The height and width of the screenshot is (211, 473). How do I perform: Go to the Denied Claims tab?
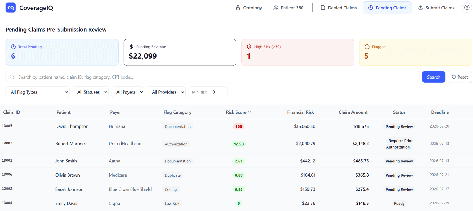[x=338, y=8]
